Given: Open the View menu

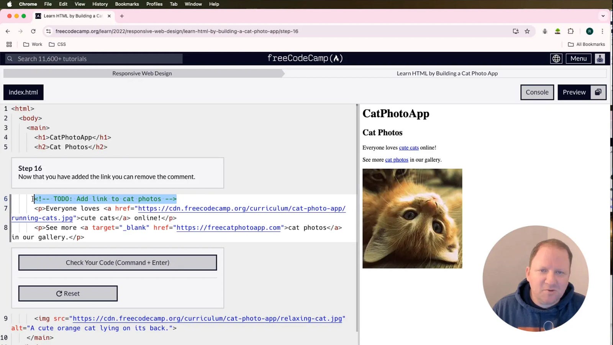Looking at the screenshot, I should (x=80, y=4).
